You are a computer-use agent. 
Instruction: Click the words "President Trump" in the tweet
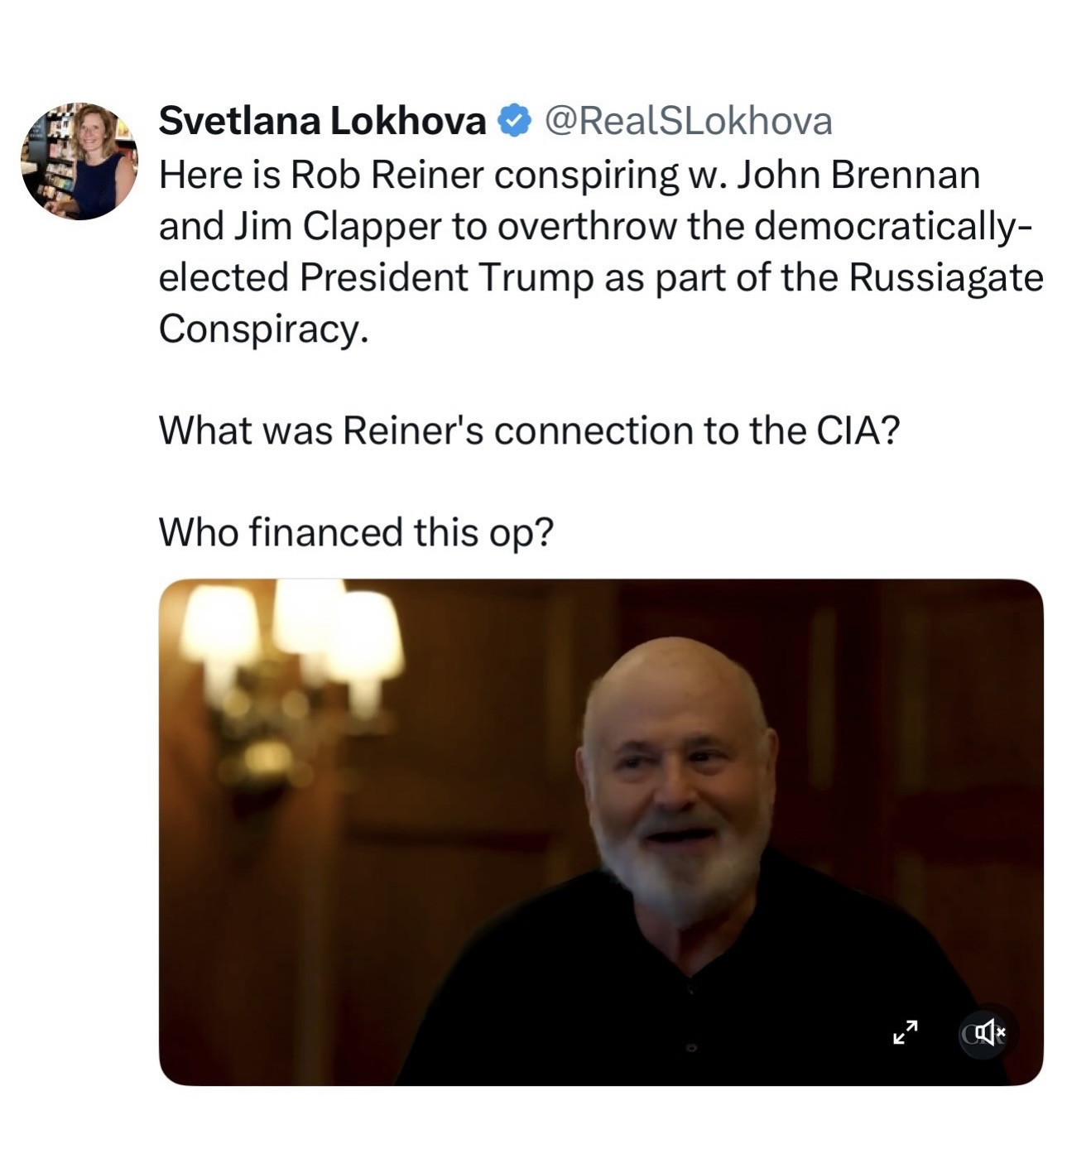click(x=446, y=276)
